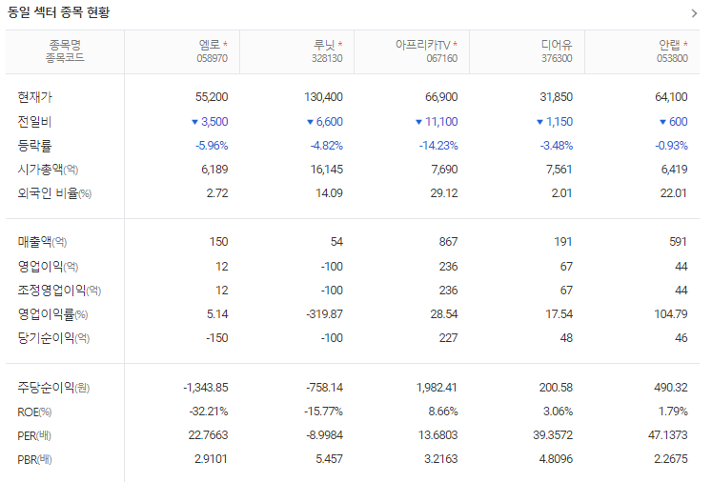Viewport: 712px width, 482px height.
Task: Click PER value 47.1373
Action: (x=667, y=435)
